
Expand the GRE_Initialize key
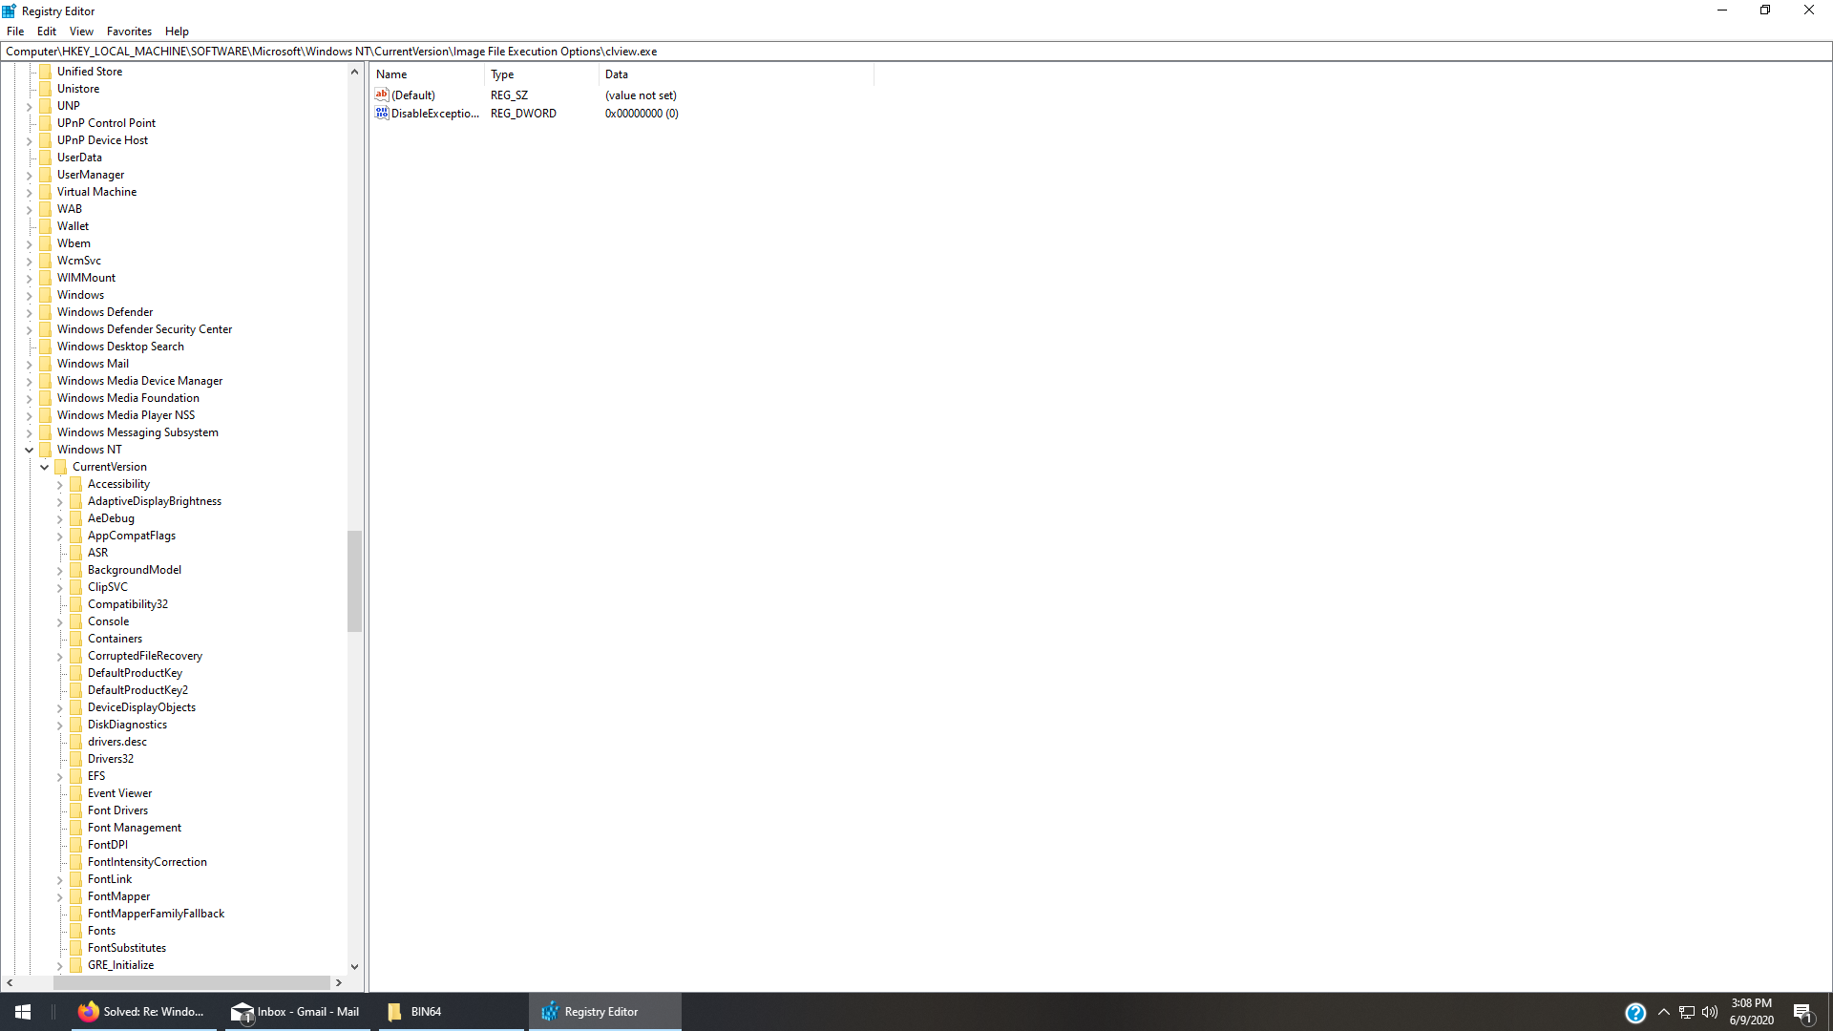[60, 965]
